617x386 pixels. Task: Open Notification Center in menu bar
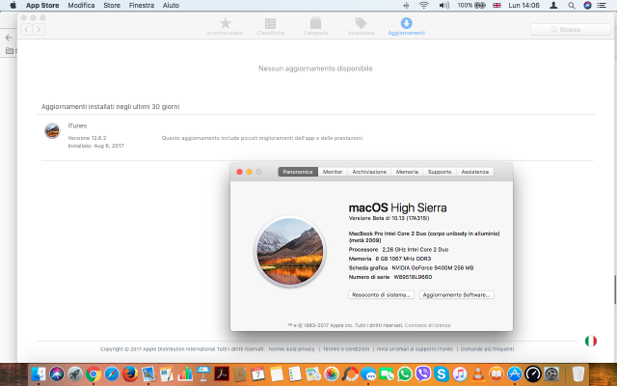coord(602,5)
